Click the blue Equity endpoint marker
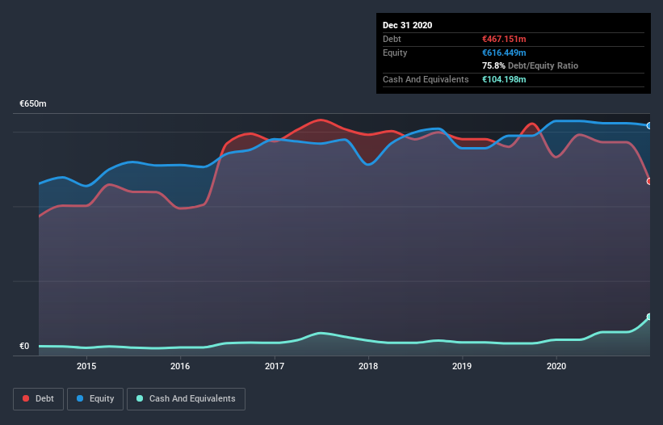 (x=649, y=125)
